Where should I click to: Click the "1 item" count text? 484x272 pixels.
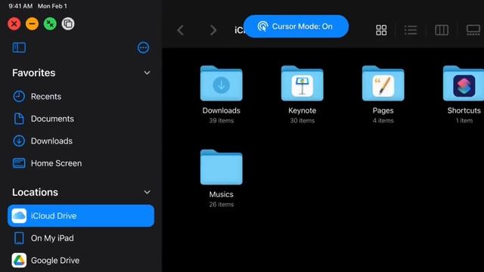point(464,121)
